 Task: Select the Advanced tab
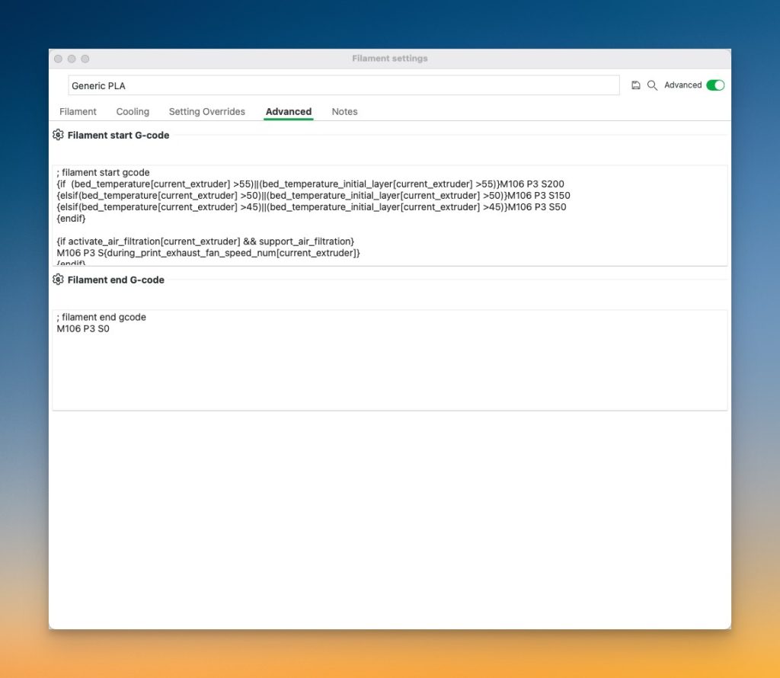(x=288, y=111)
